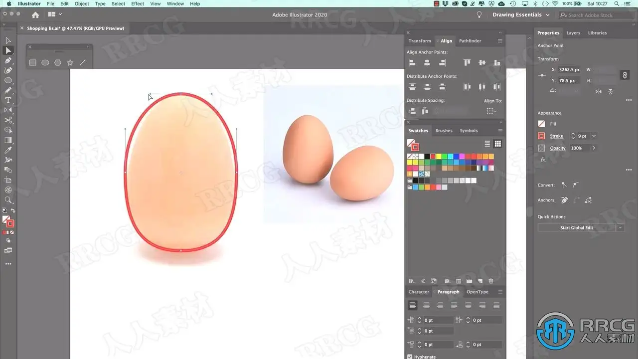The width and height of the screenshot is (638, 359).
Task: Choose the Eyedropper tool
Action: tap(8, 150)
